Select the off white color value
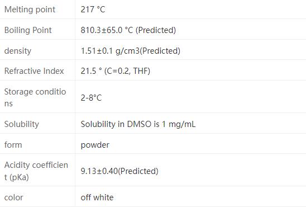 coord(97,197)
